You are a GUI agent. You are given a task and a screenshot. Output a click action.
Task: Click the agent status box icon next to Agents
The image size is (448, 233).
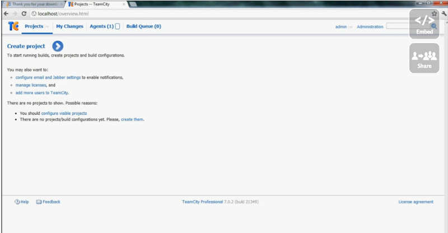click(118, 26)
